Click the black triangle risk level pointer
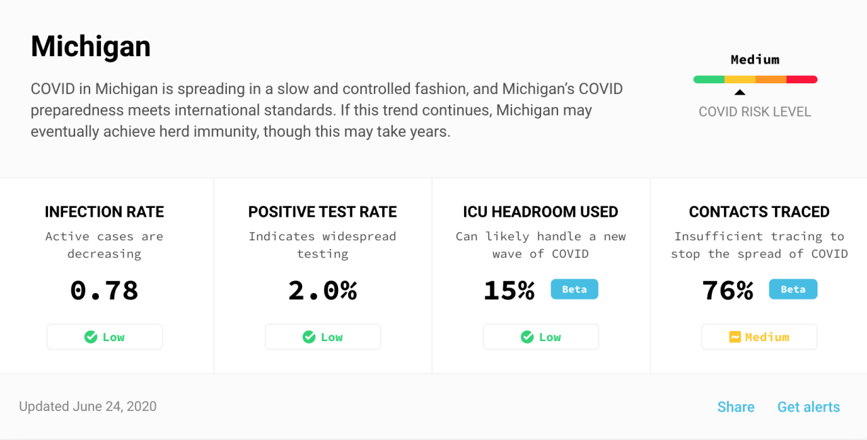Viewport: 867px width, 440px height. pyautogui.click(x=740, y=92)
